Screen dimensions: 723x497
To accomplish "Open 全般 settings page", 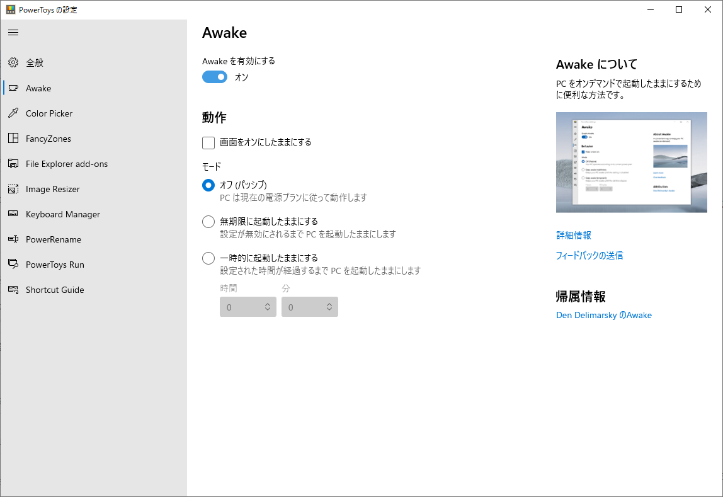I will click(94, 63).
